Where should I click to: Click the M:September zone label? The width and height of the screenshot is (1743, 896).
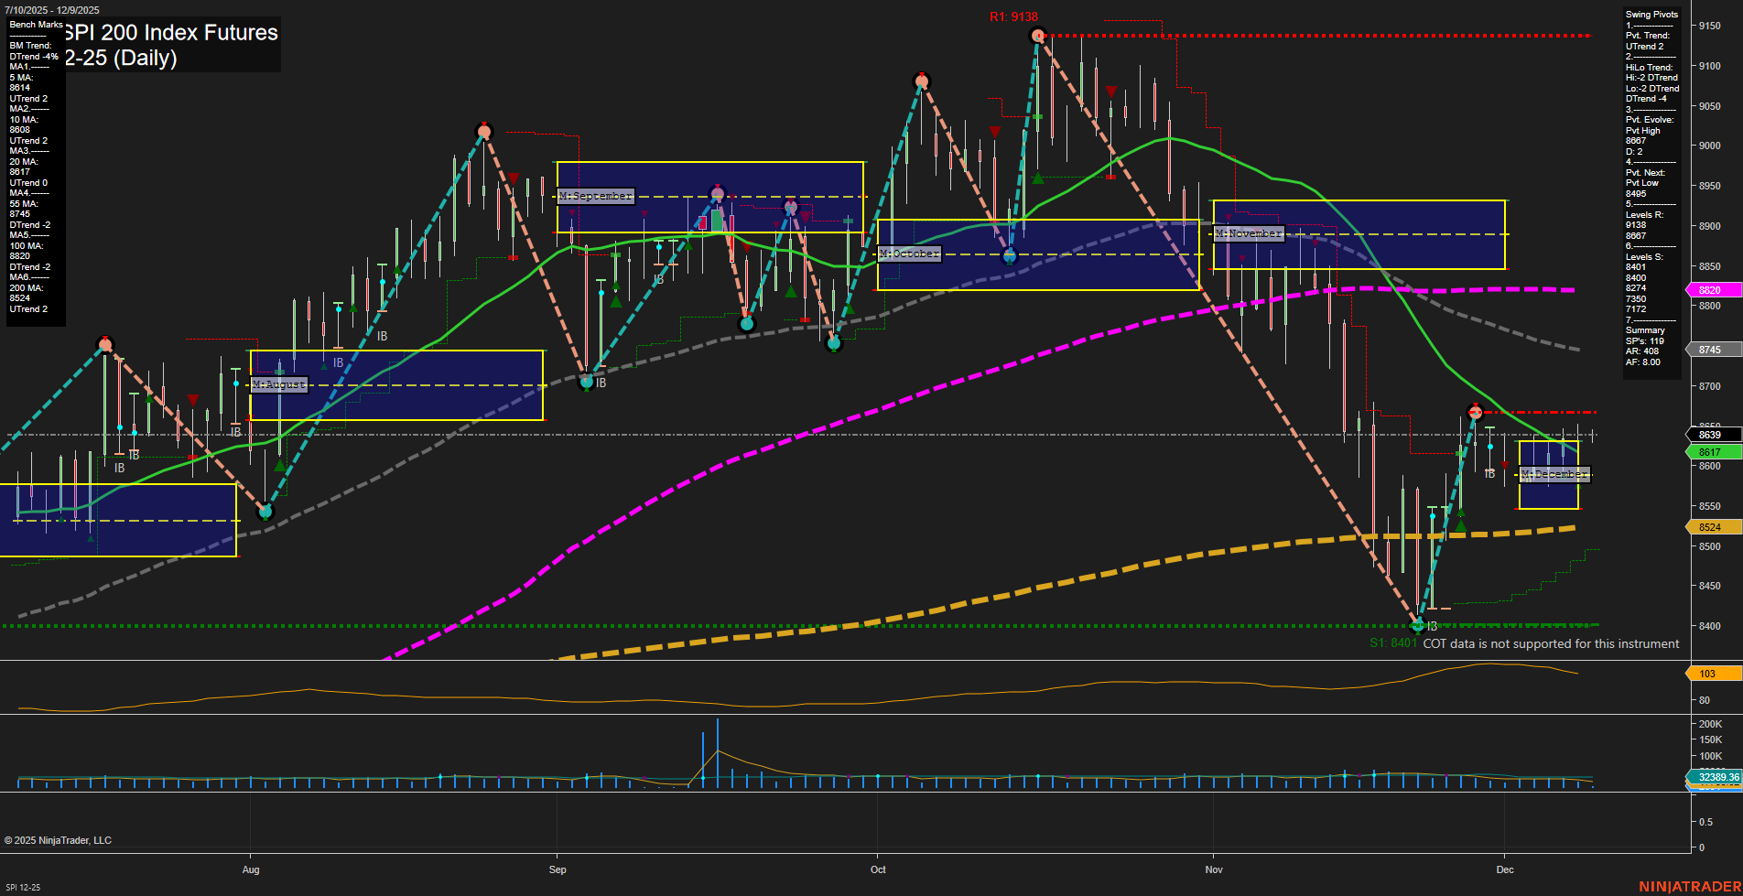coord(596,195)
